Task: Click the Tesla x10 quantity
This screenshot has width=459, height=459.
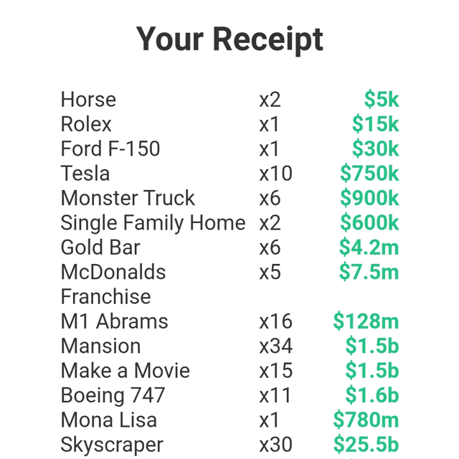Action: pos(275,174)
